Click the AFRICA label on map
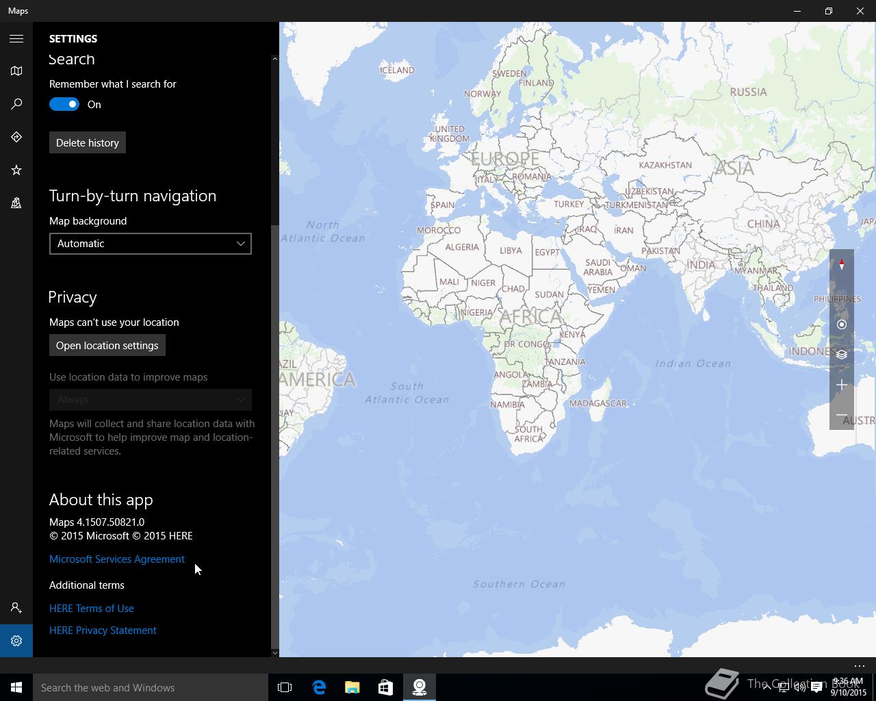The height and width of the screenshot is (701, 876). tap(531, 316)
